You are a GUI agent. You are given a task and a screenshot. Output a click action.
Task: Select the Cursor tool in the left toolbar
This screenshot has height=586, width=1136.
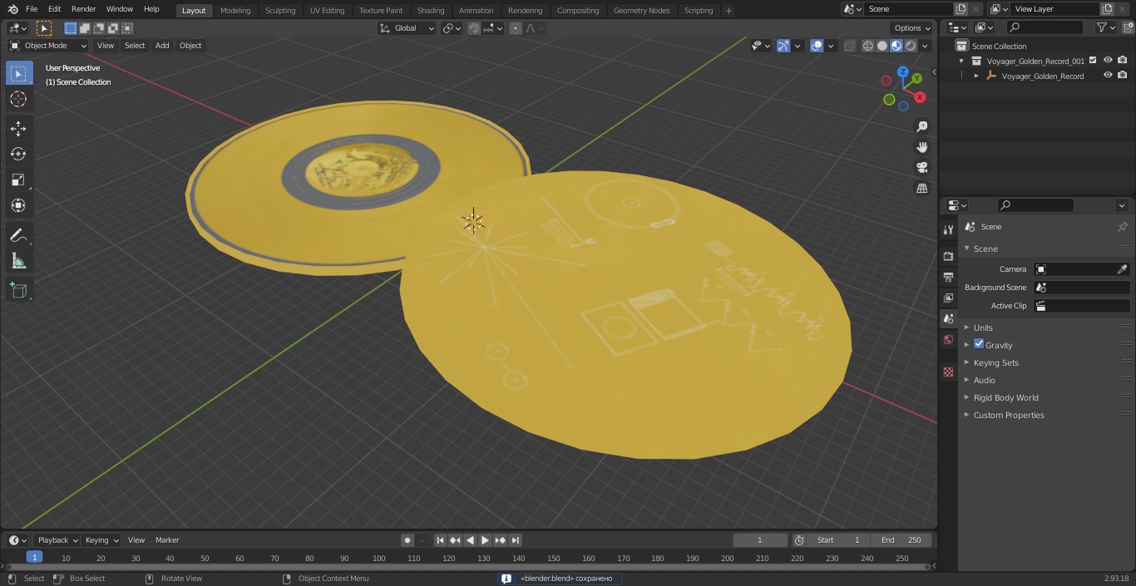click(x=18, y=99)
